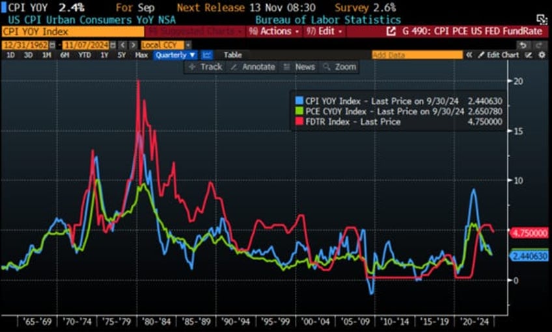Click the CPI YOY Index legend entry text
Screen dimensions: 552x332
[x=382, y=101]
